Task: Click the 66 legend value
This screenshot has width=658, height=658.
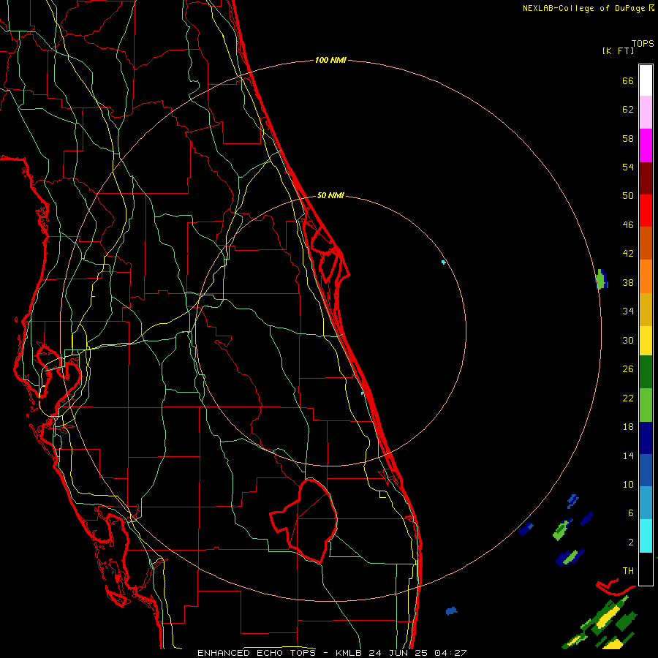Action: pyautogui.click(x=628, y=80)
